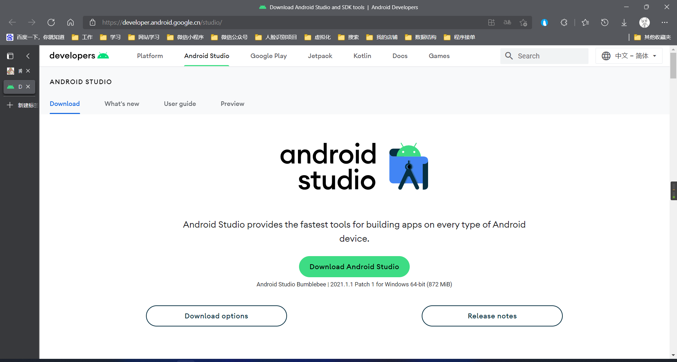Open the language selector dropdown

[629, 56]
